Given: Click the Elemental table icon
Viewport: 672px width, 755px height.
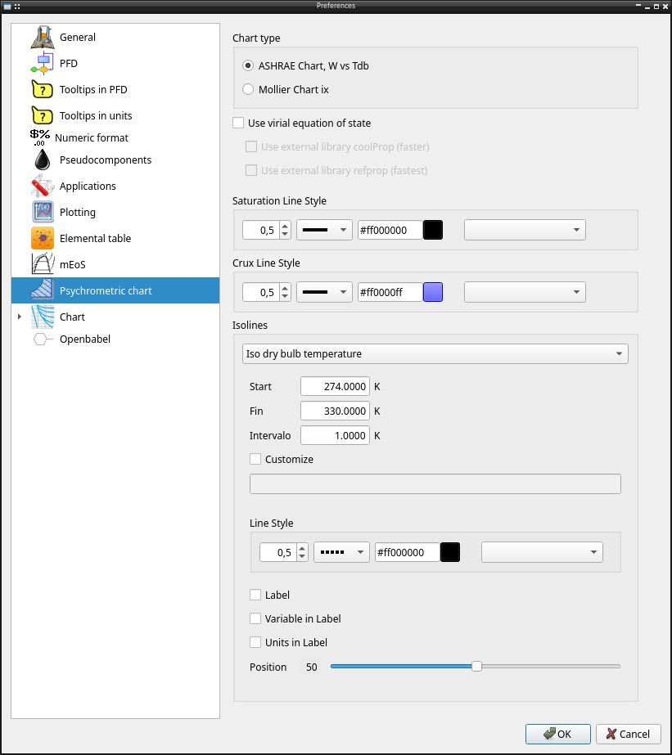Looking at the screenshot, I should coord(43,238).
